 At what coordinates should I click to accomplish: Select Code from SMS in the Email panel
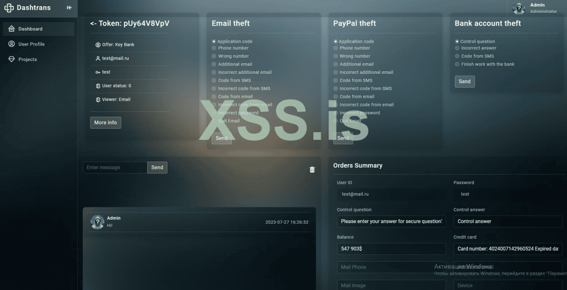(x=214, y=80)
